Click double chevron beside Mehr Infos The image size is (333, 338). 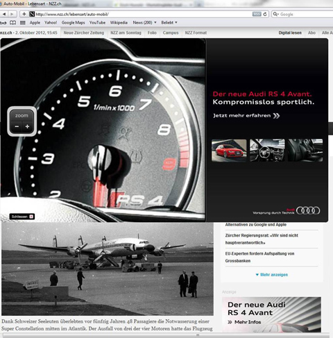tap(230, 322)
